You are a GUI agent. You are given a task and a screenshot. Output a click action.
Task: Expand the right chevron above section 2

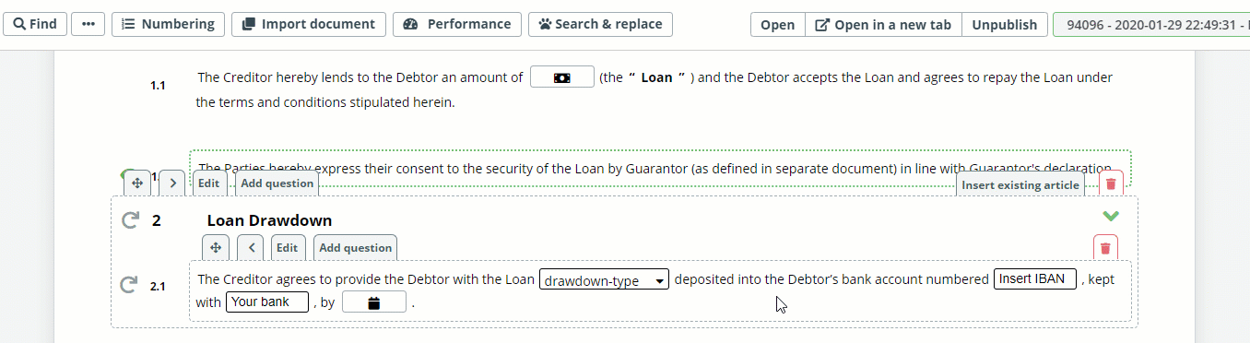pos(172,183)
